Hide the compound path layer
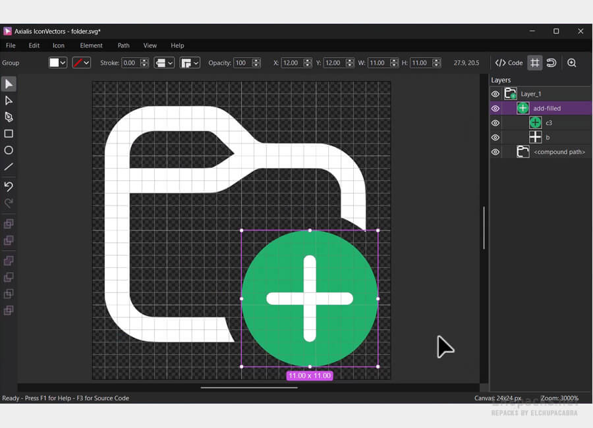This screenshot has width=593, height=428. (495, 152)
